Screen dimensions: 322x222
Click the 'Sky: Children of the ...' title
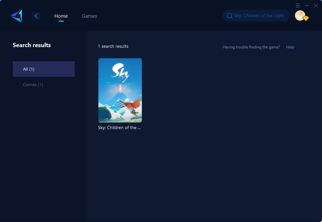(x=119, y=127)
